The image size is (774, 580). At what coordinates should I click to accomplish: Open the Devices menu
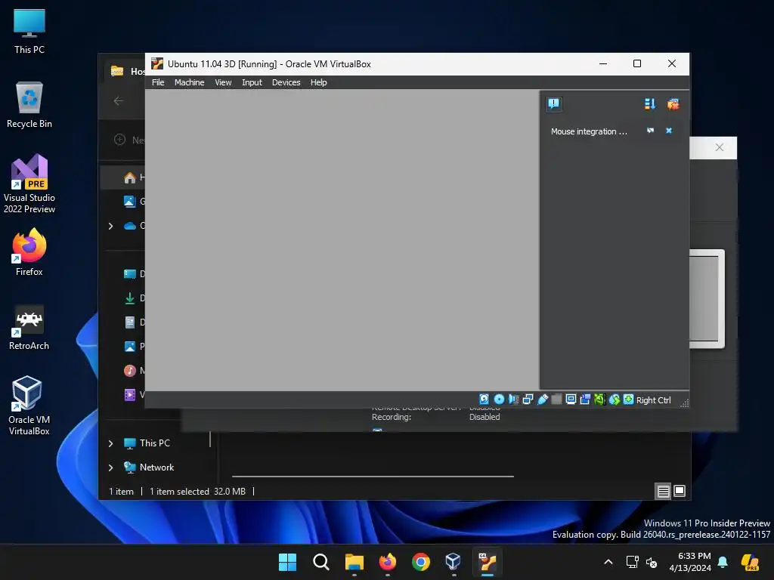click(x=286, y=82)
